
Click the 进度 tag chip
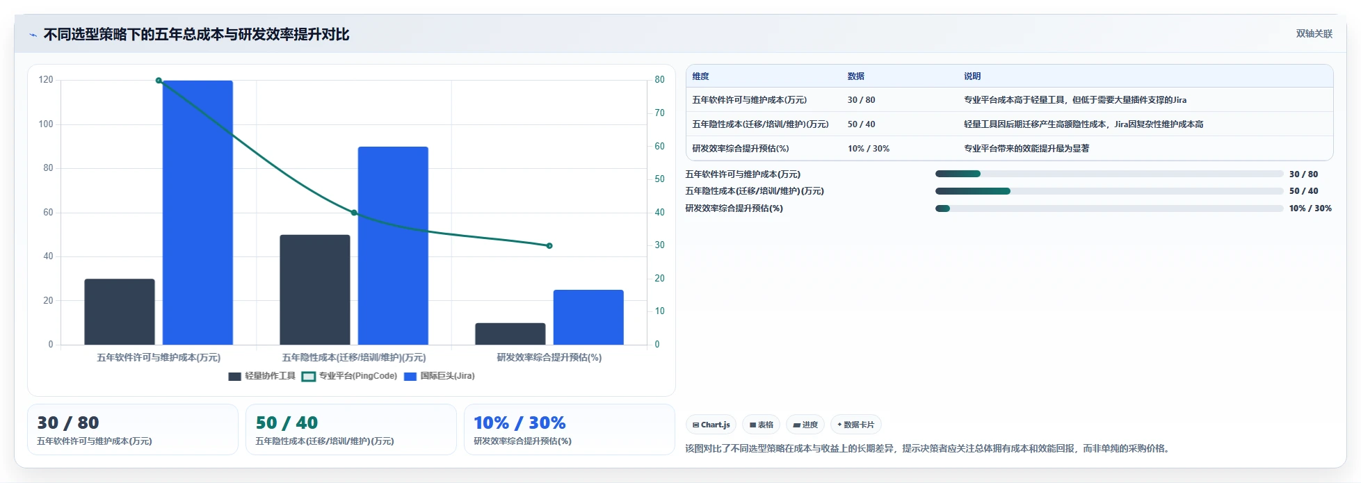point(805,425)
